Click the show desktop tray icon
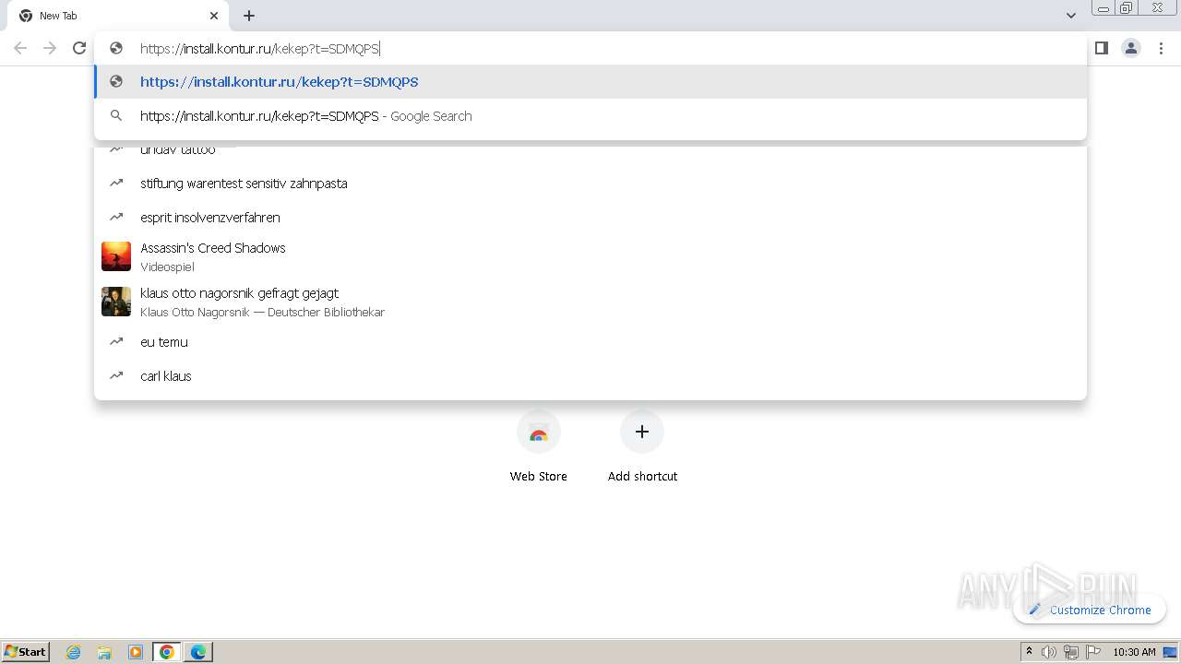This screenshot has height=664, width=1181. (x=1171, y=652)
